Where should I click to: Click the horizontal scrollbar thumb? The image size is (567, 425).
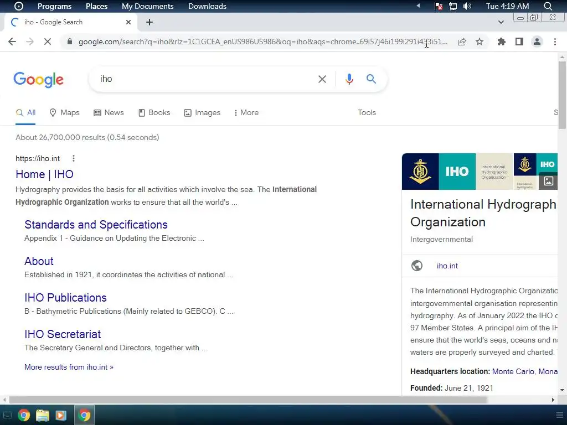(x=248, y=400)
